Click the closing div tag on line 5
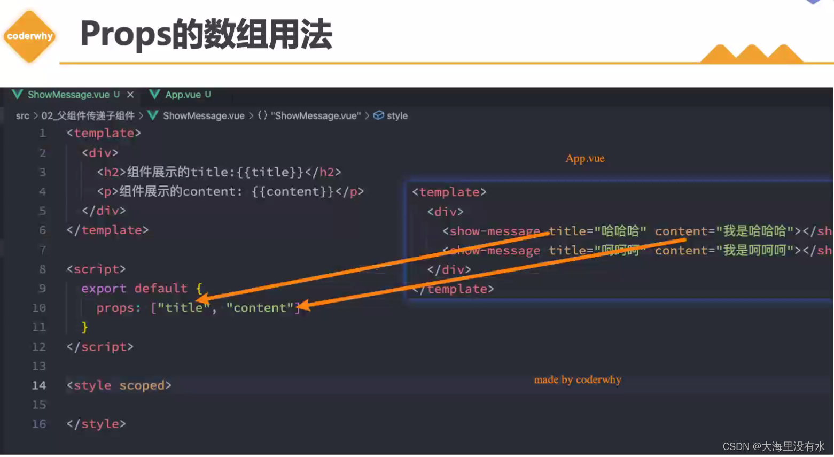The height and width of the screenshot is (457, 834). click(104, 211)
